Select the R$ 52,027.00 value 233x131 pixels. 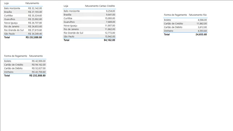click(39, 68)
